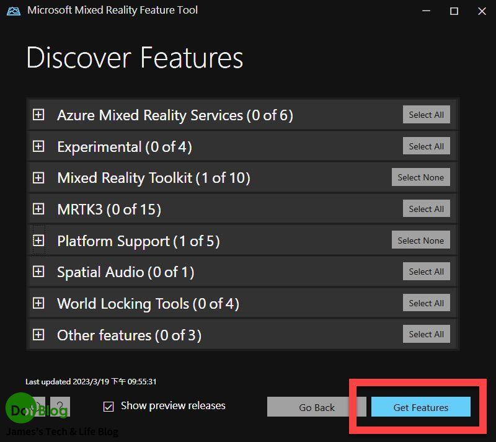The image size is (496, 442).
Task: Select All Experimental features
Action: coord(426,146)
